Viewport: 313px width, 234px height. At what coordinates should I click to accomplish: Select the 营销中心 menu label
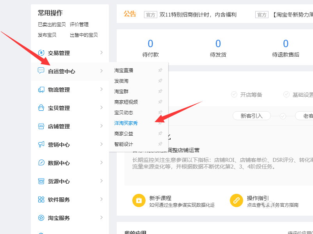point(59,145)
